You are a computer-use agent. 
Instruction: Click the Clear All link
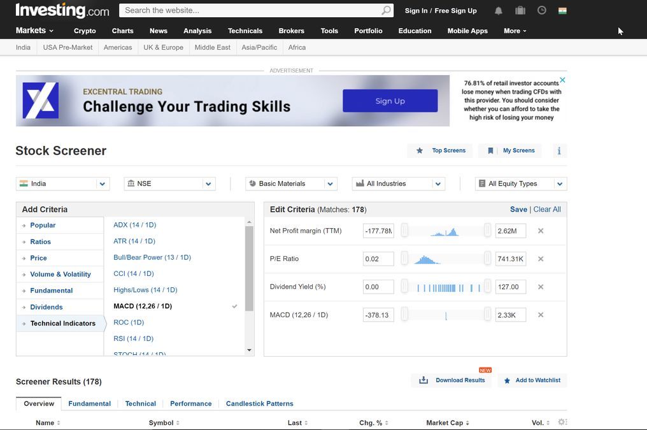pos(546,210)
